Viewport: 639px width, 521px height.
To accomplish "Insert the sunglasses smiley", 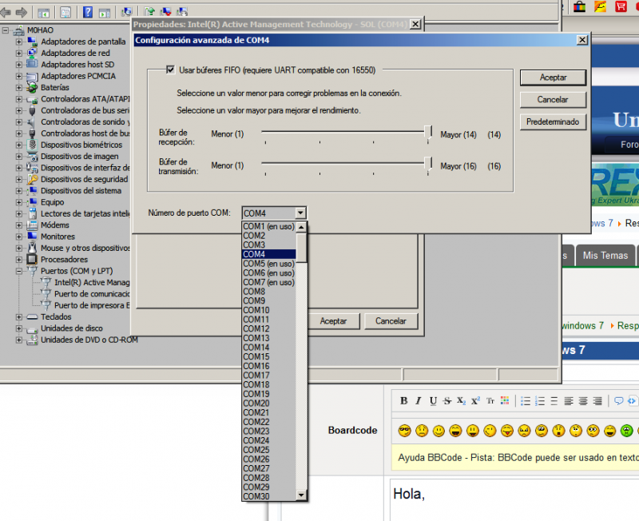I will tap(404, 431).
